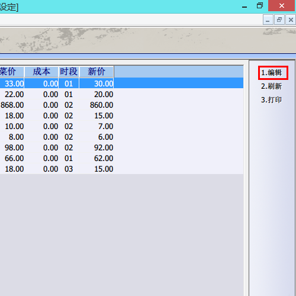Select the row with new price 20.00
The width and height of the screenshot is (296, 296).
coord(121,94)
